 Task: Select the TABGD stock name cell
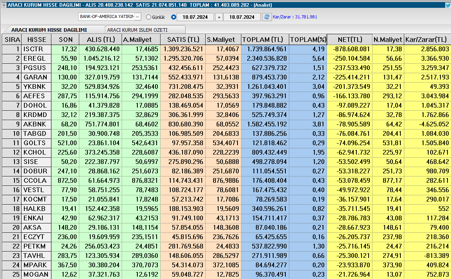37,133
